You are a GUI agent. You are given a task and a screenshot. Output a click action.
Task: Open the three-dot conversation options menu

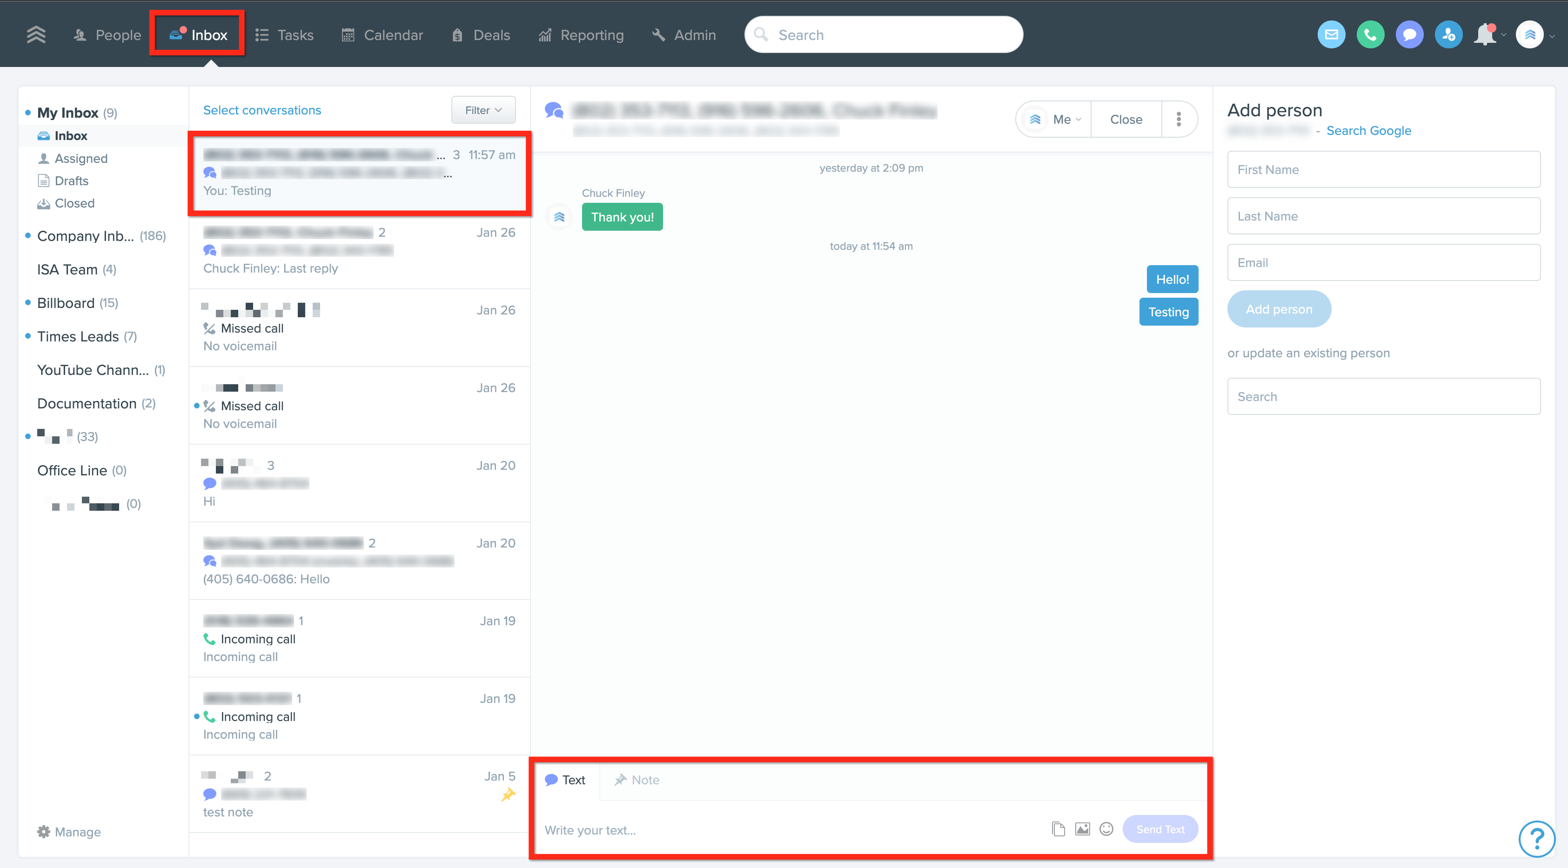(1179, 119)
